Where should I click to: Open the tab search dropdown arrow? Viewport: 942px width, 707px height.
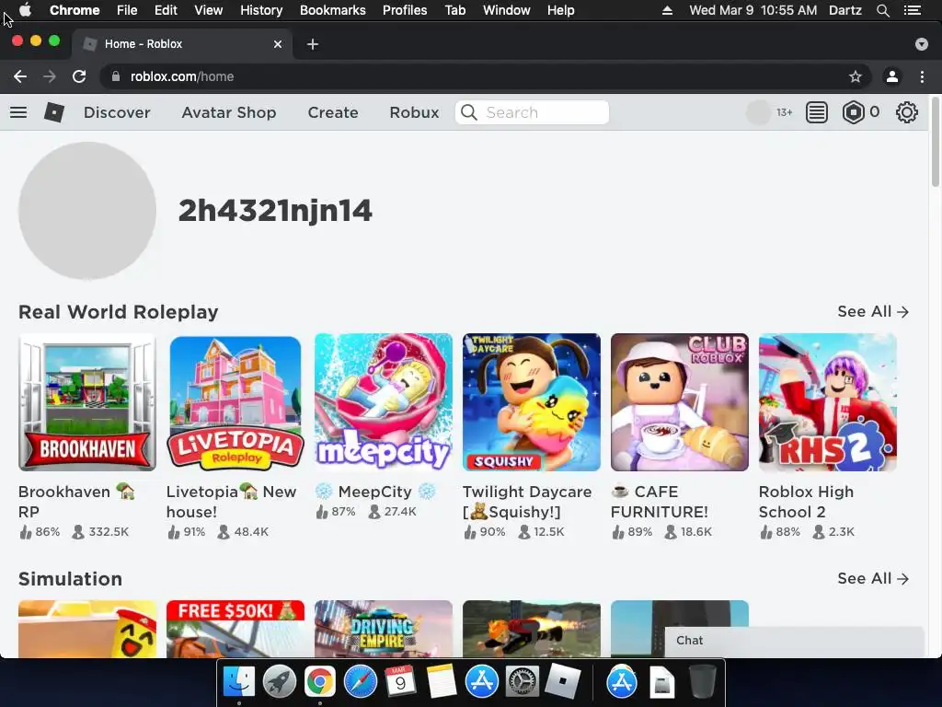point(922,44)
